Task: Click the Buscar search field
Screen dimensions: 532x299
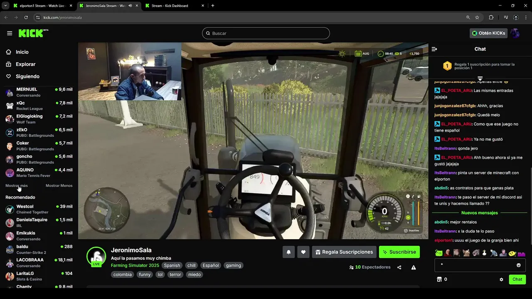Action: (266, 33)
